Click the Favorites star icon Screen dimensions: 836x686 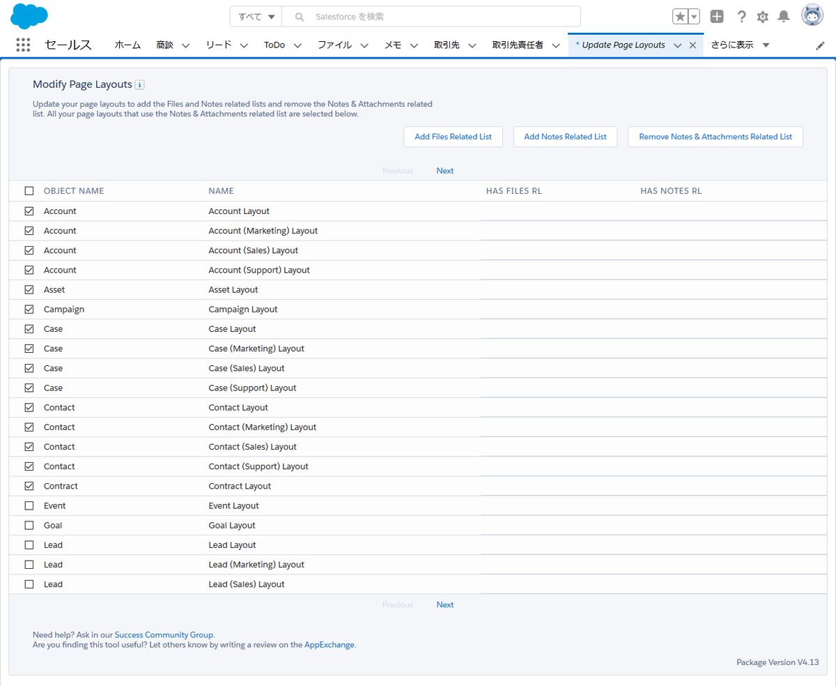[681, 17]
